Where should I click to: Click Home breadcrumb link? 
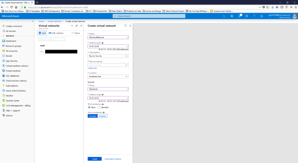coord(41,21)
